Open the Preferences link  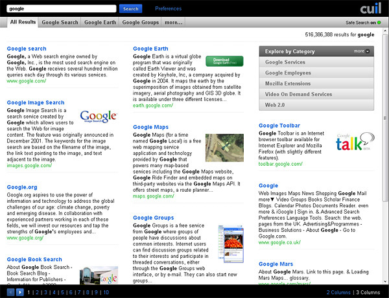tap(168, 8)
